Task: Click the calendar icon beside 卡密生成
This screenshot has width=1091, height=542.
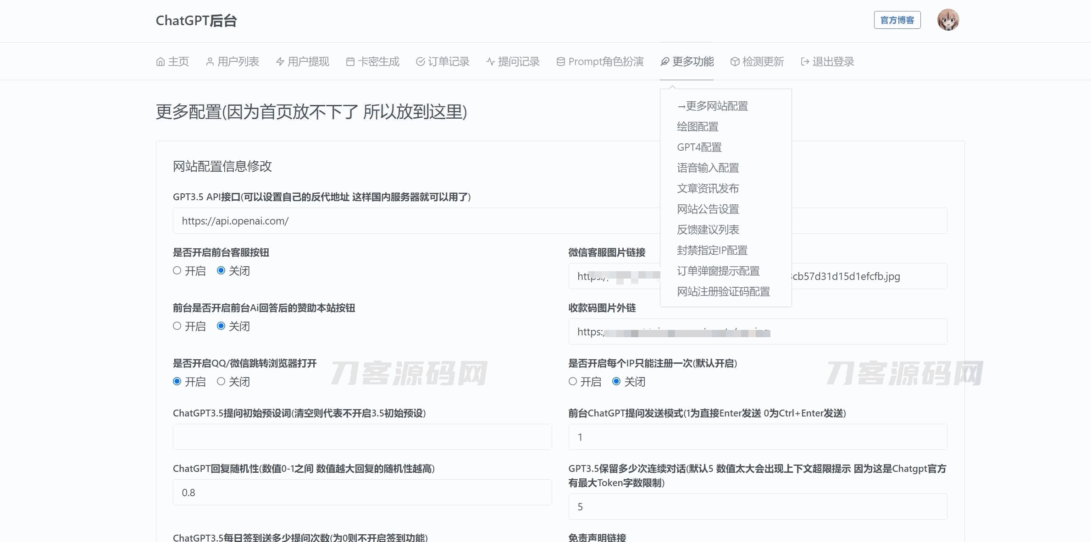Action: pyautogui.click(x=350, y=61)
